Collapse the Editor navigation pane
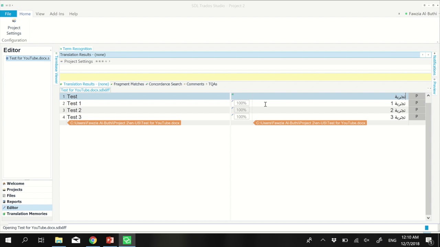 pos(51,50)
